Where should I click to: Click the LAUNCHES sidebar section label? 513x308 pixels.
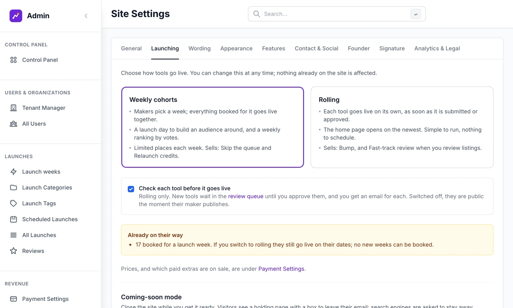coord(19,157)
